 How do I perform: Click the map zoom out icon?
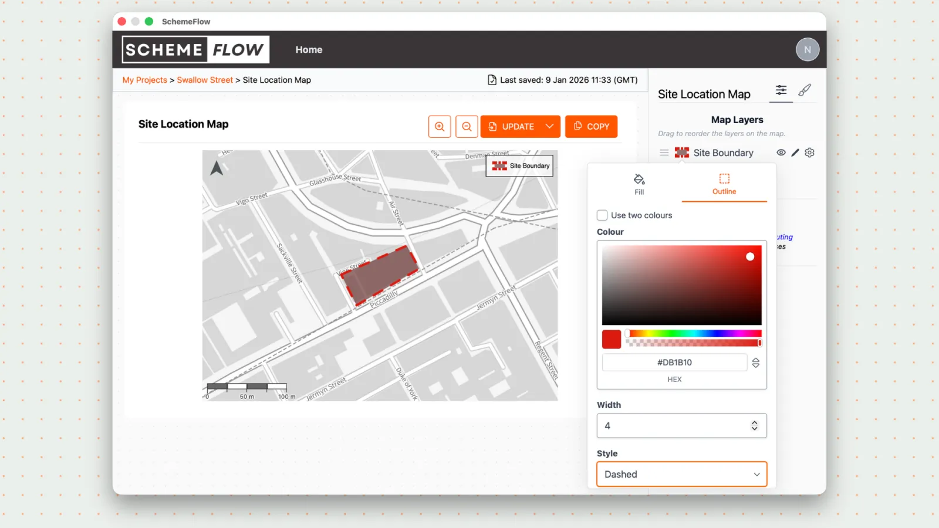click(467, 126)
